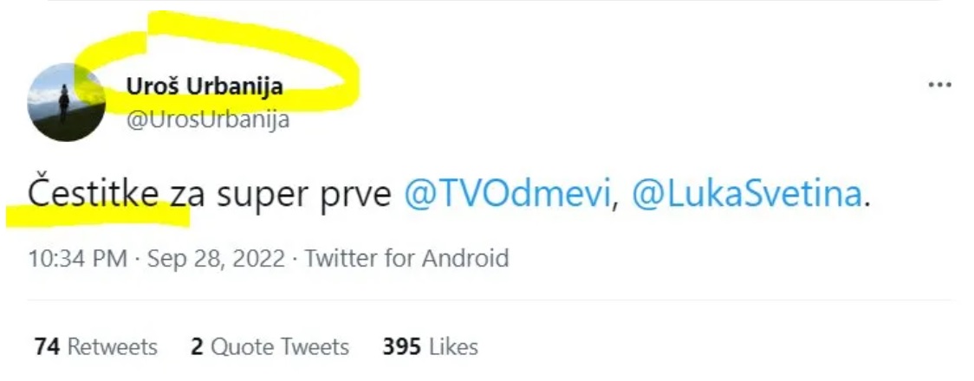
Task: Click the retweet count number 74
Action: (47, 347)
